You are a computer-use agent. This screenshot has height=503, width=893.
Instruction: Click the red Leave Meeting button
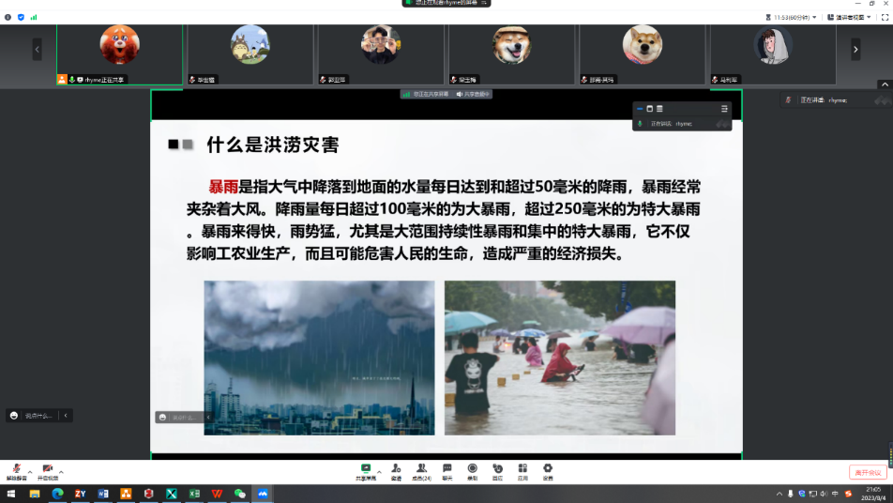(866, 472)
